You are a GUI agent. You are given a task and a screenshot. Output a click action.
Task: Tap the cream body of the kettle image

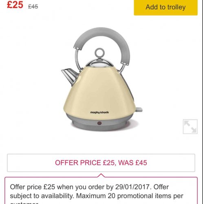pos(99,93)
